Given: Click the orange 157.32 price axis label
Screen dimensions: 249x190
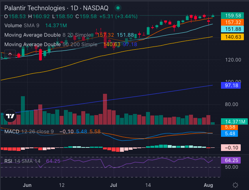Looking at the screenshot, I should pyautogui.click(x=232, y=22).
